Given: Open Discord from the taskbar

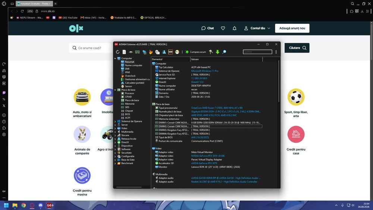Looking at the screenshot, I should click(x=40, y=205).
